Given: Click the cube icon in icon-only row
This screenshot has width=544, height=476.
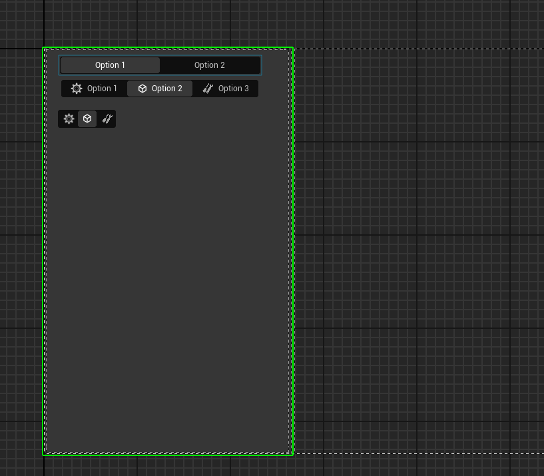Looking at the screenshot, I should coord(87,119).
